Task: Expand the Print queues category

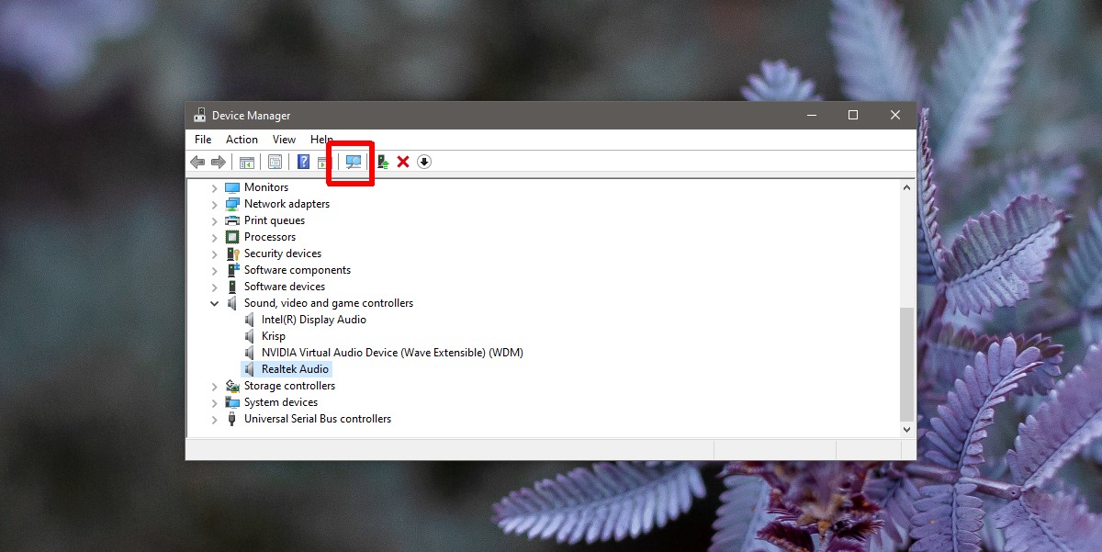Action: (215, 220)
